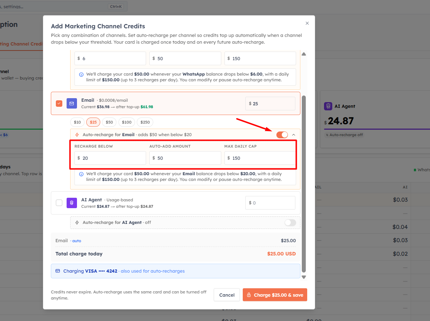Click the AI Agent robot icon in dialog
430x321 pixels.
(x=72, y=203)
